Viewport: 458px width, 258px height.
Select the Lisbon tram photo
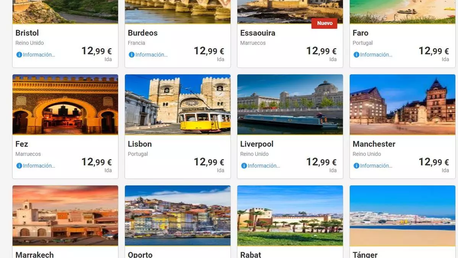tap(178, 104)
